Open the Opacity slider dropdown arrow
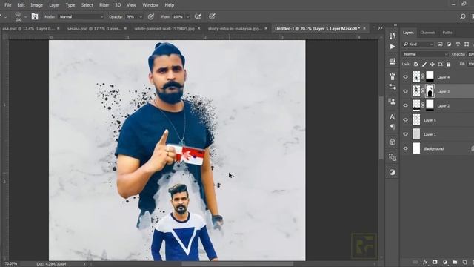Viewport: 474px width, 267px height. click(141, 16)
